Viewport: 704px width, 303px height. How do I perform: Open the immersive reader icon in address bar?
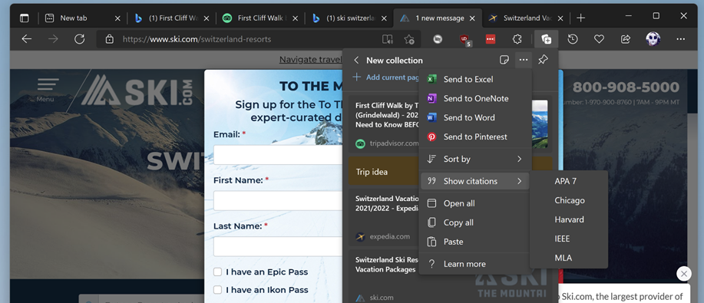(387, 39)
